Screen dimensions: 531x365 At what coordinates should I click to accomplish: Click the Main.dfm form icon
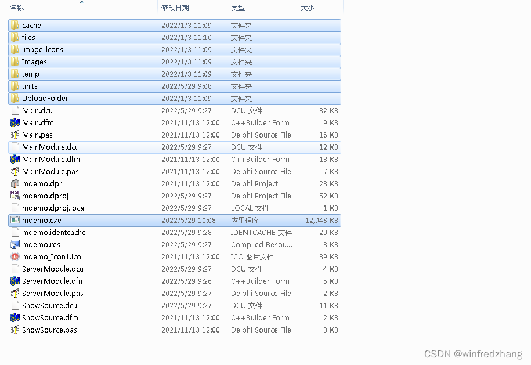pyautogui.click(x=15, y=122)
